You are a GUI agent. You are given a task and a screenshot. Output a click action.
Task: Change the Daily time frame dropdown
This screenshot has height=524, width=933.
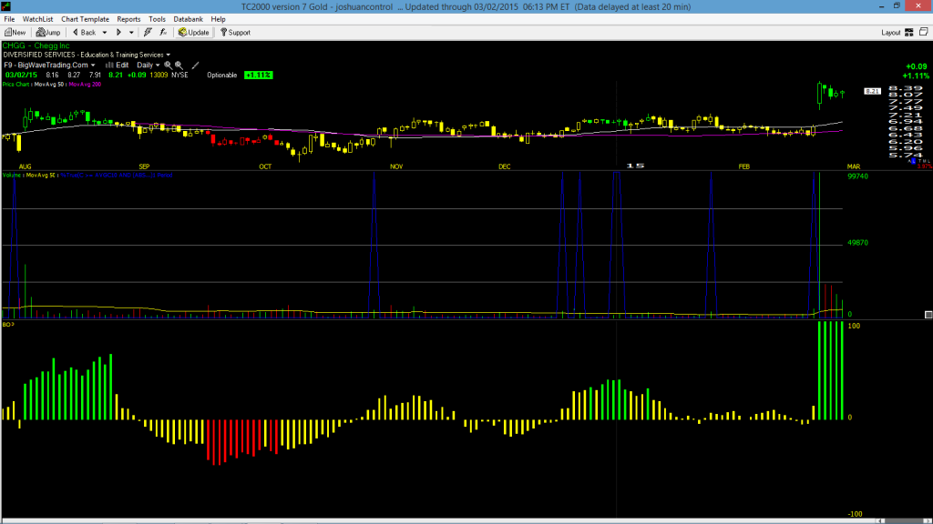(149, 65)
